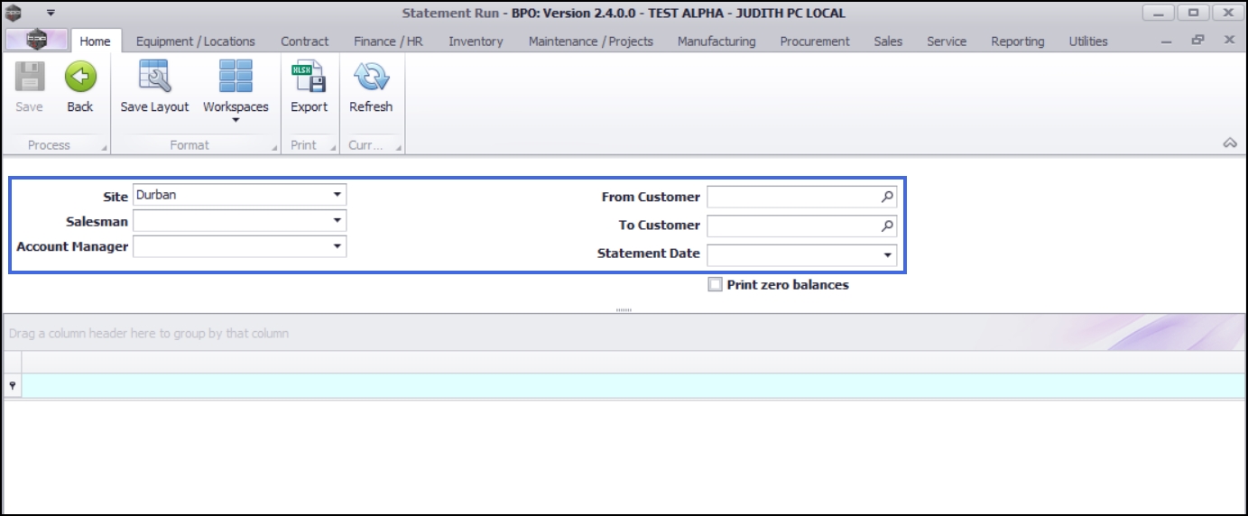Click the small BPO logo in the title bar
Viewport: 1248px width, 516px height.
pos(14,13)
